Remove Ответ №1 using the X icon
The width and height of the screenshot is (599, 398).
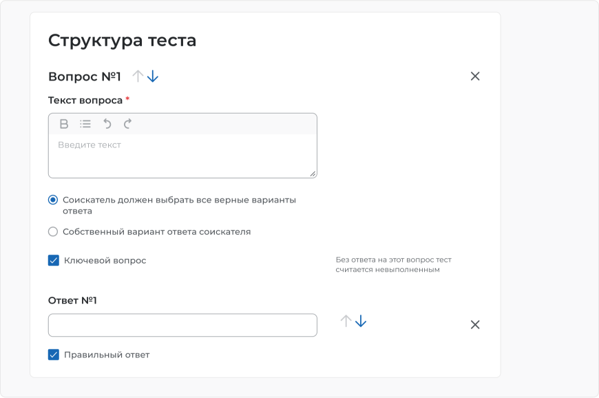pos(475,324)
